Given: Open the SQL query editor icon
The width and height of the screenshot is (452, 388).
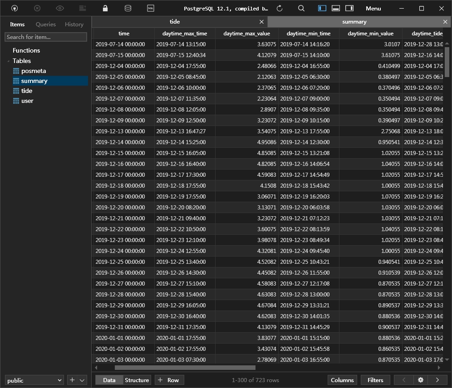Looking at the screenshot, I should coord(151,8).
